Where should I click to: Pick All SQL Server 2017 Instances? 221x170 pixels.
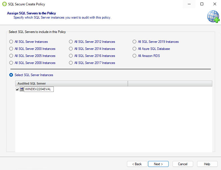tap(71, 63)
